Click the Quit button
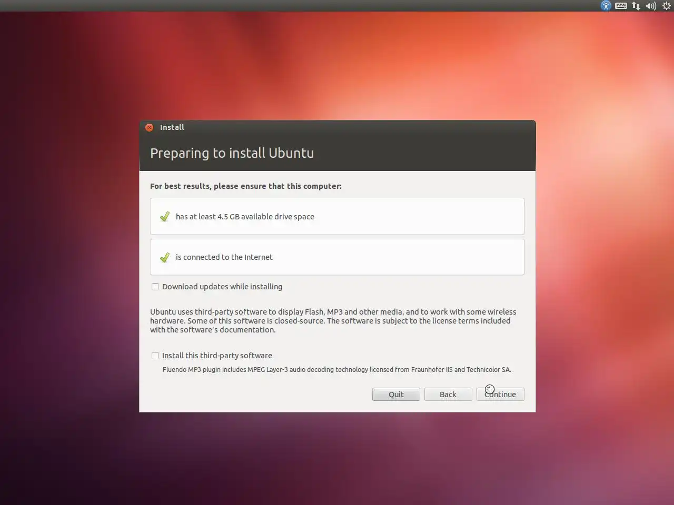The height and width of the screenshot is (505, 674). point(396,395)
